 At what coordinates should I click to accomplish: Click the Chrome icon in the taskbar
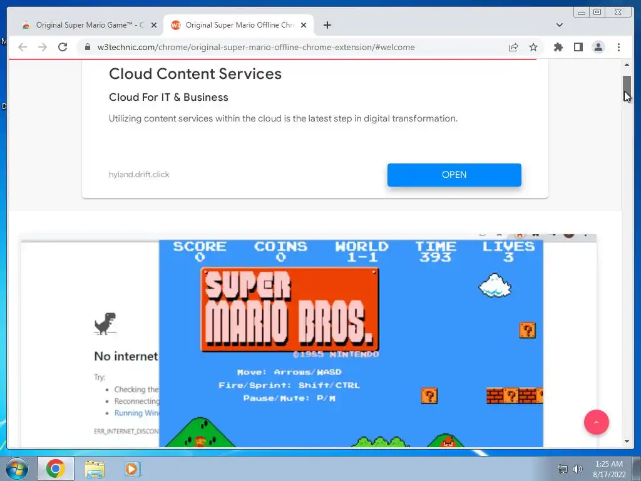(x=56, y=468)
